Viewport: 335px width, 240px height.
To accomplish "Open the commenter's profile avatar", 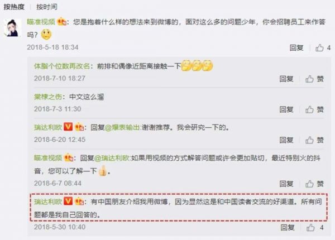I will pyautogui.click(x=13, y=28).
